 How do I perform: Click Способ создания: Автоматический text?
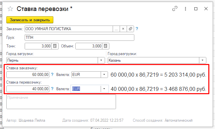point(162,120)
